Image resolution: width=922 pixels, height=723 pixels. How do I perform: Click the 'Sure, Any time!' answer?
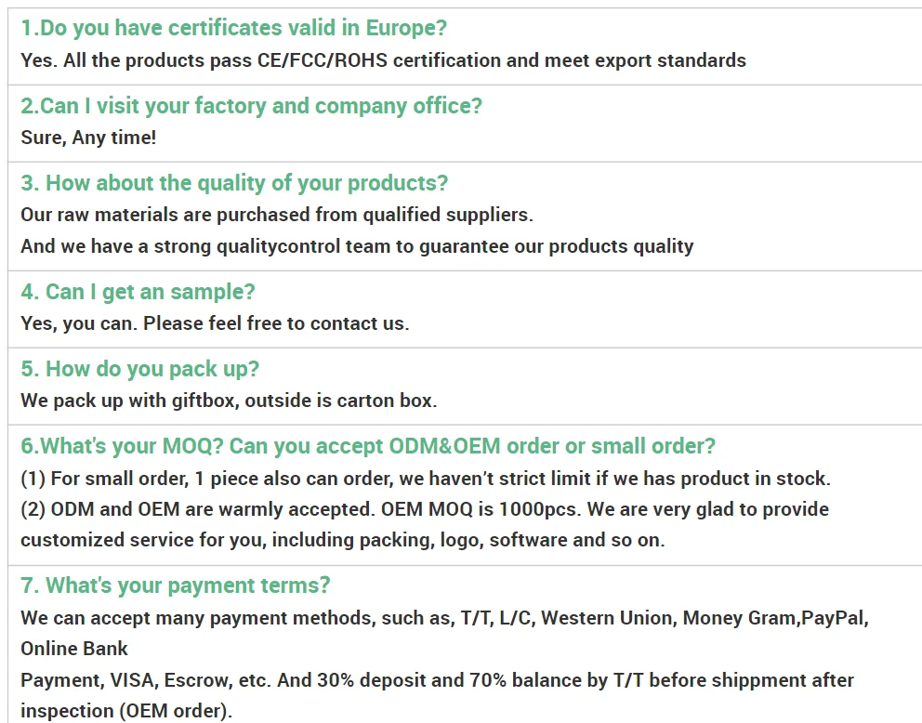click(x=88, y=138)
